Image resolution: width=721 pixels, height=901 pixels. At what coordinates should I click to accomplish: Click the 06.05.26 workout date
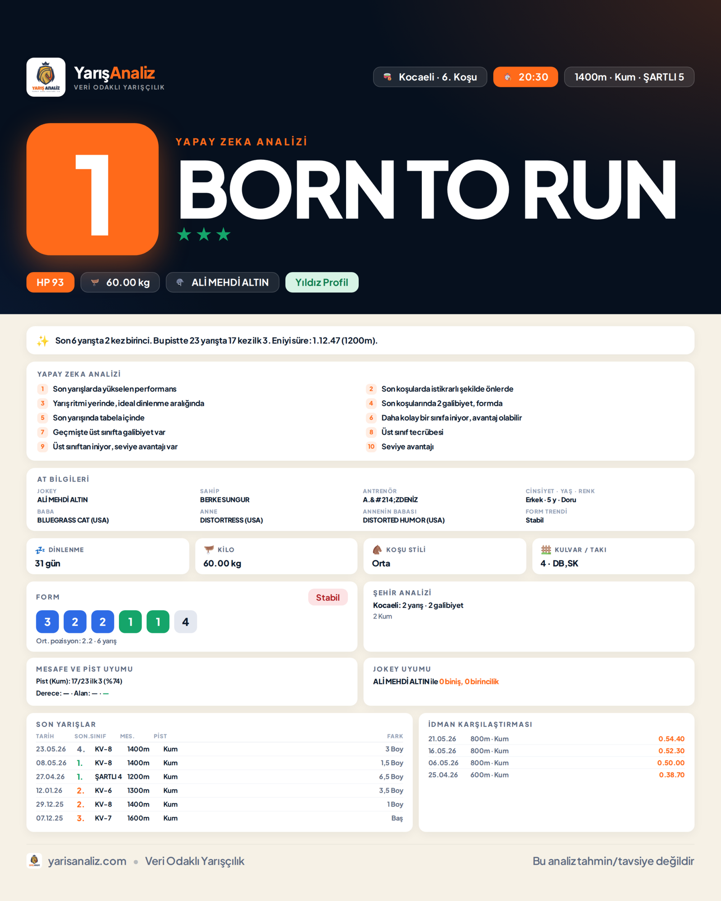tap(443, 763)
